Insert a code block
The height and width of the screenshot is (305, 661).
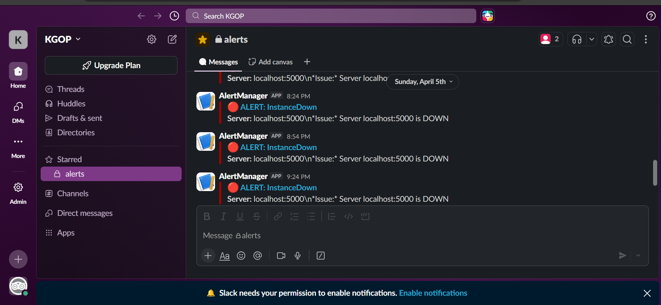pyautogui.click(x=365, y=216)
